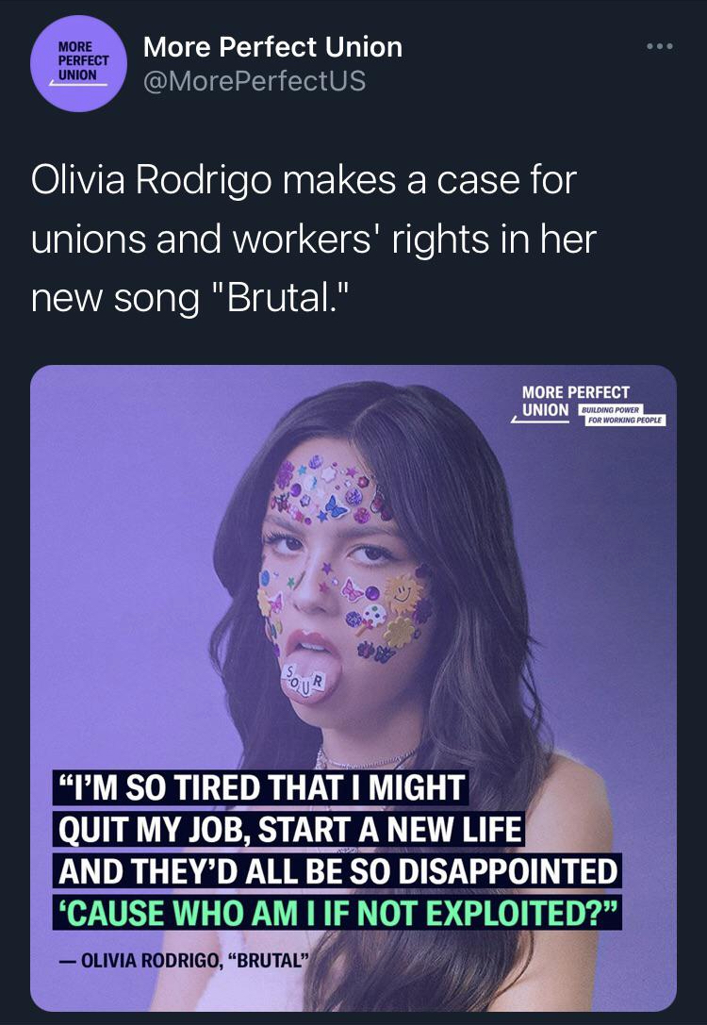Viewport: 707px width, 1025px height.
Task: Click the "Building power for working people" badge
Action: pos(623,415)
